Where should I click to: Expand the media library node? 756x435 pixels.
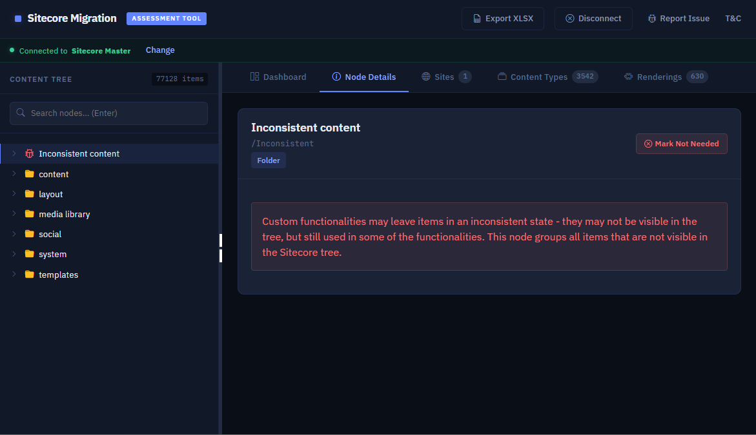[x=14, y=214]
